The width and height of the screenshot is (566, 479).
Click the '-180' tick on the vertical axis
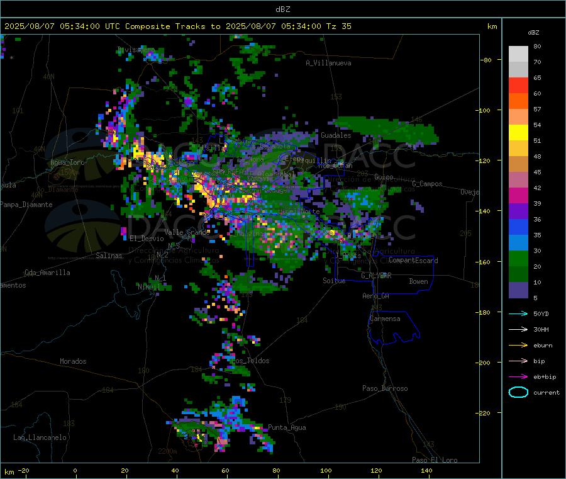click(x=483, y=312)
